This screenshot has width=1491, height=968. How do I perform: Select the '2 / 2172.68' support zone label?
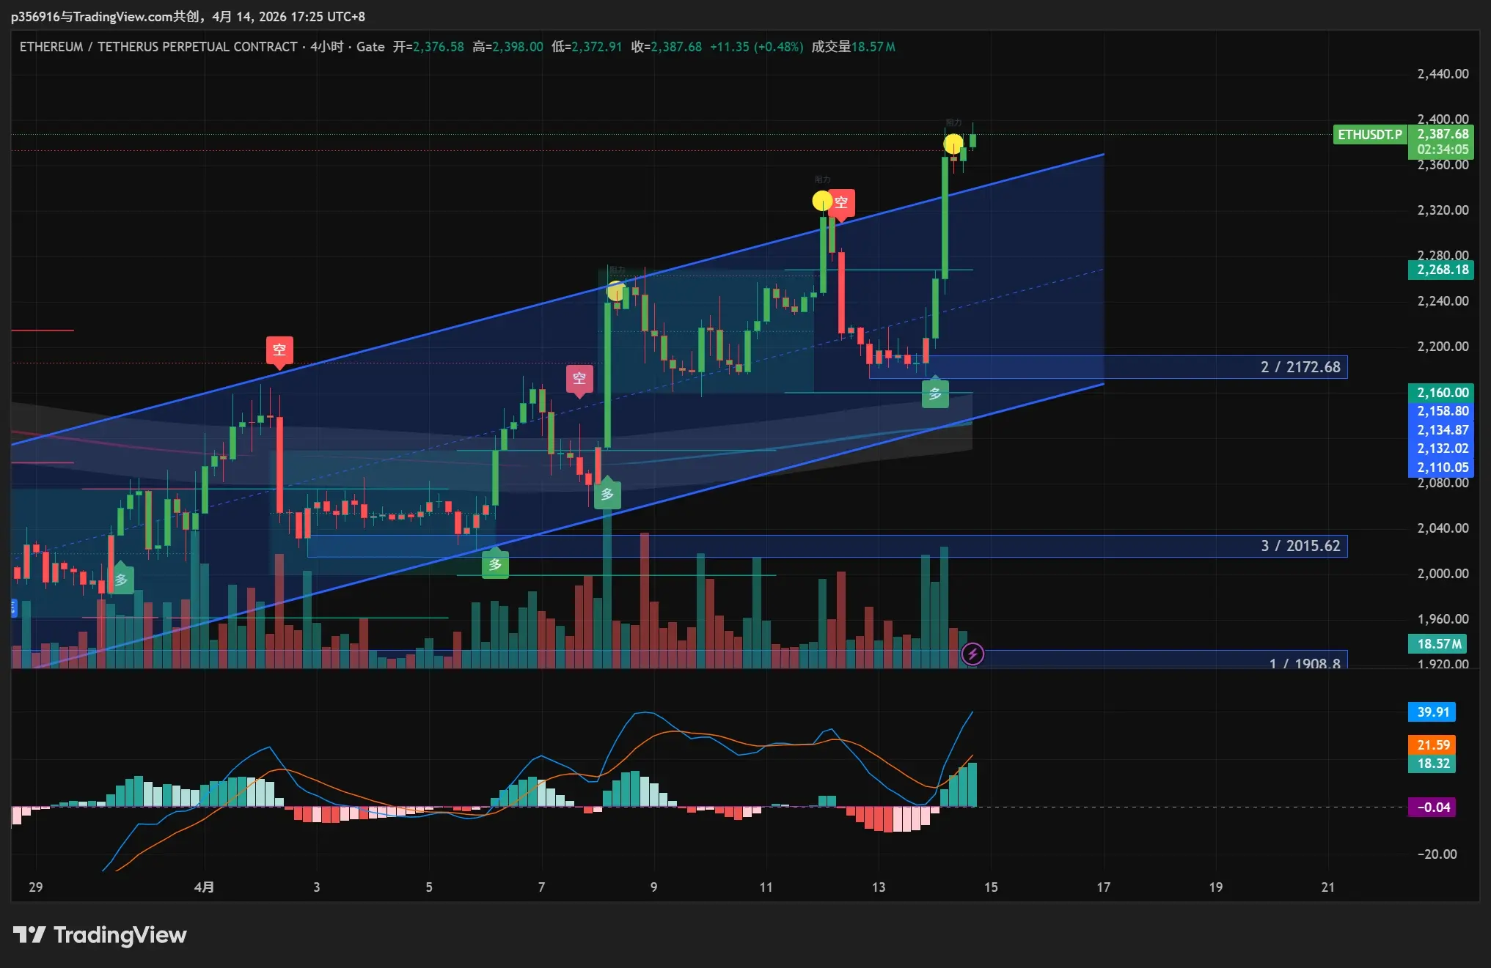point(1300,367)
